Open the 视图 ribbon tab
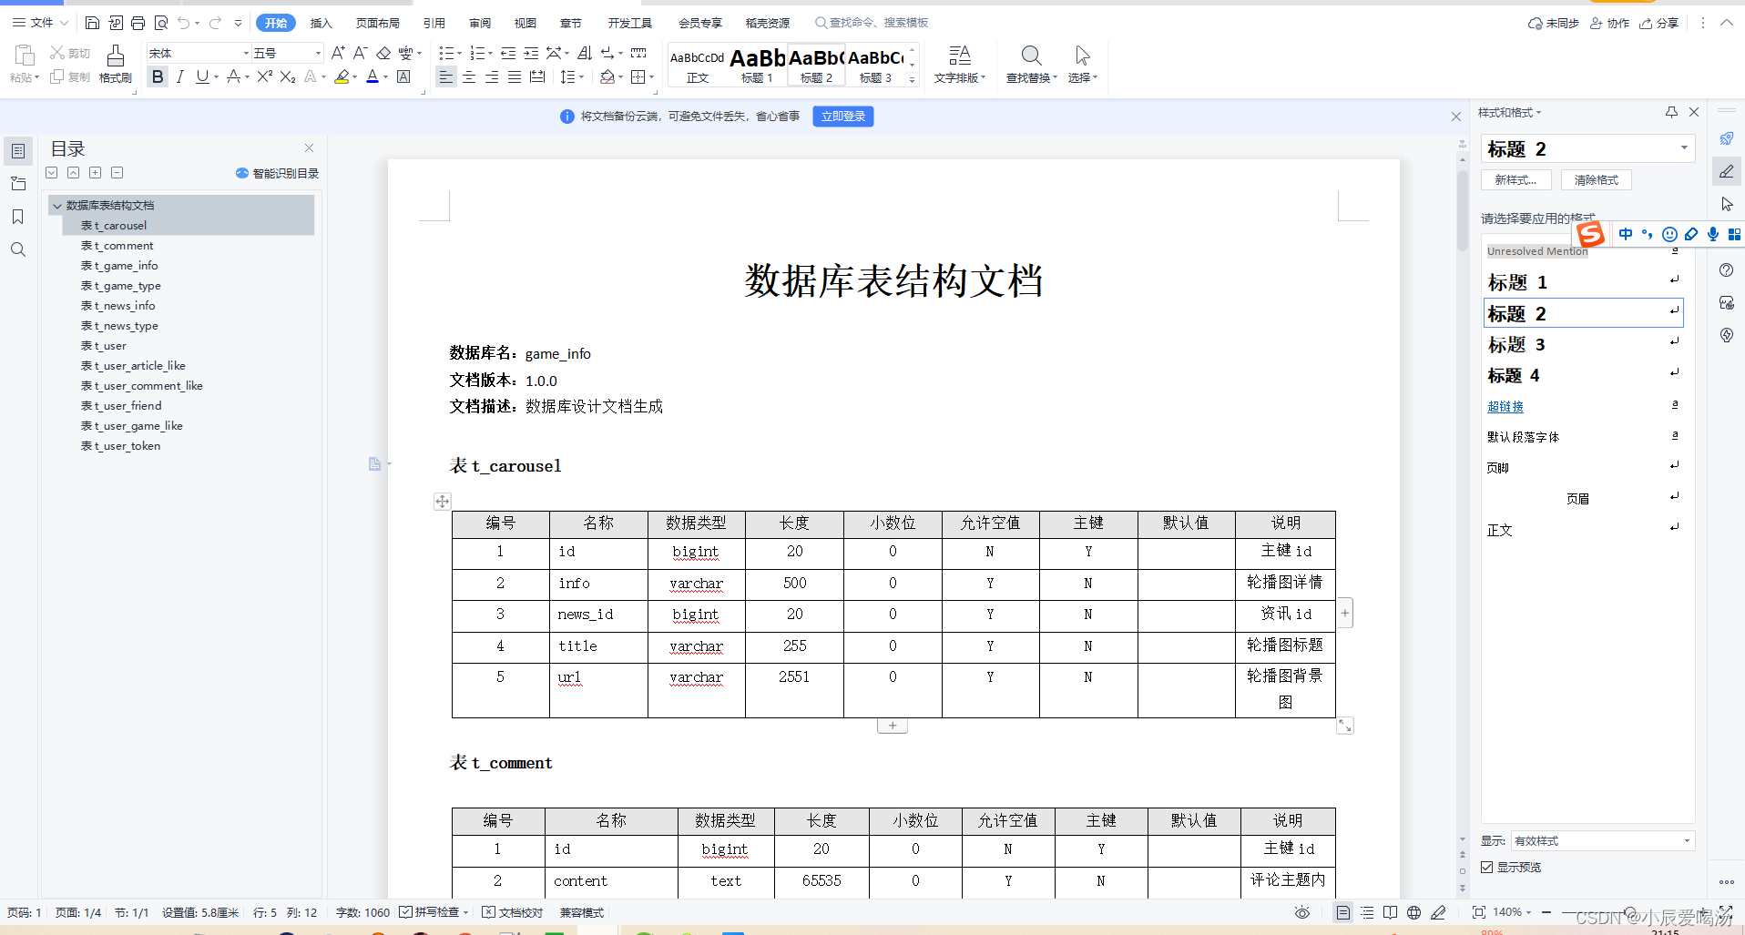Viewport: 1745px width, 935px height. coord(526,23)
